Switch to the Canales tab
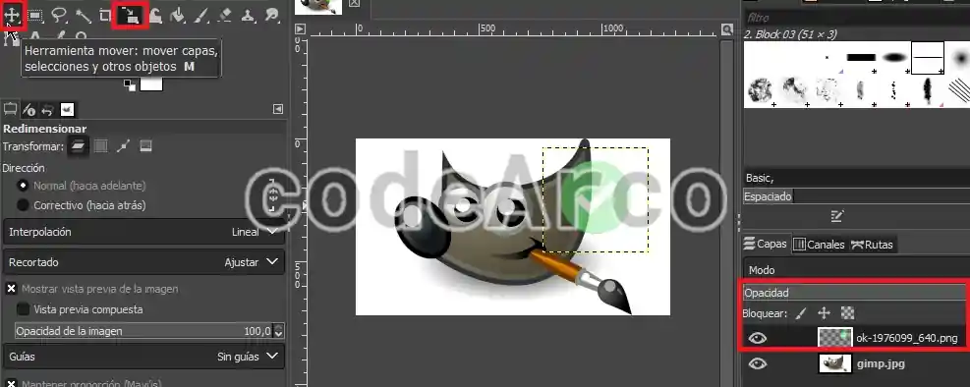Viewport: 970px width, 387px height. pyautogui.click(x=819, y=245)
